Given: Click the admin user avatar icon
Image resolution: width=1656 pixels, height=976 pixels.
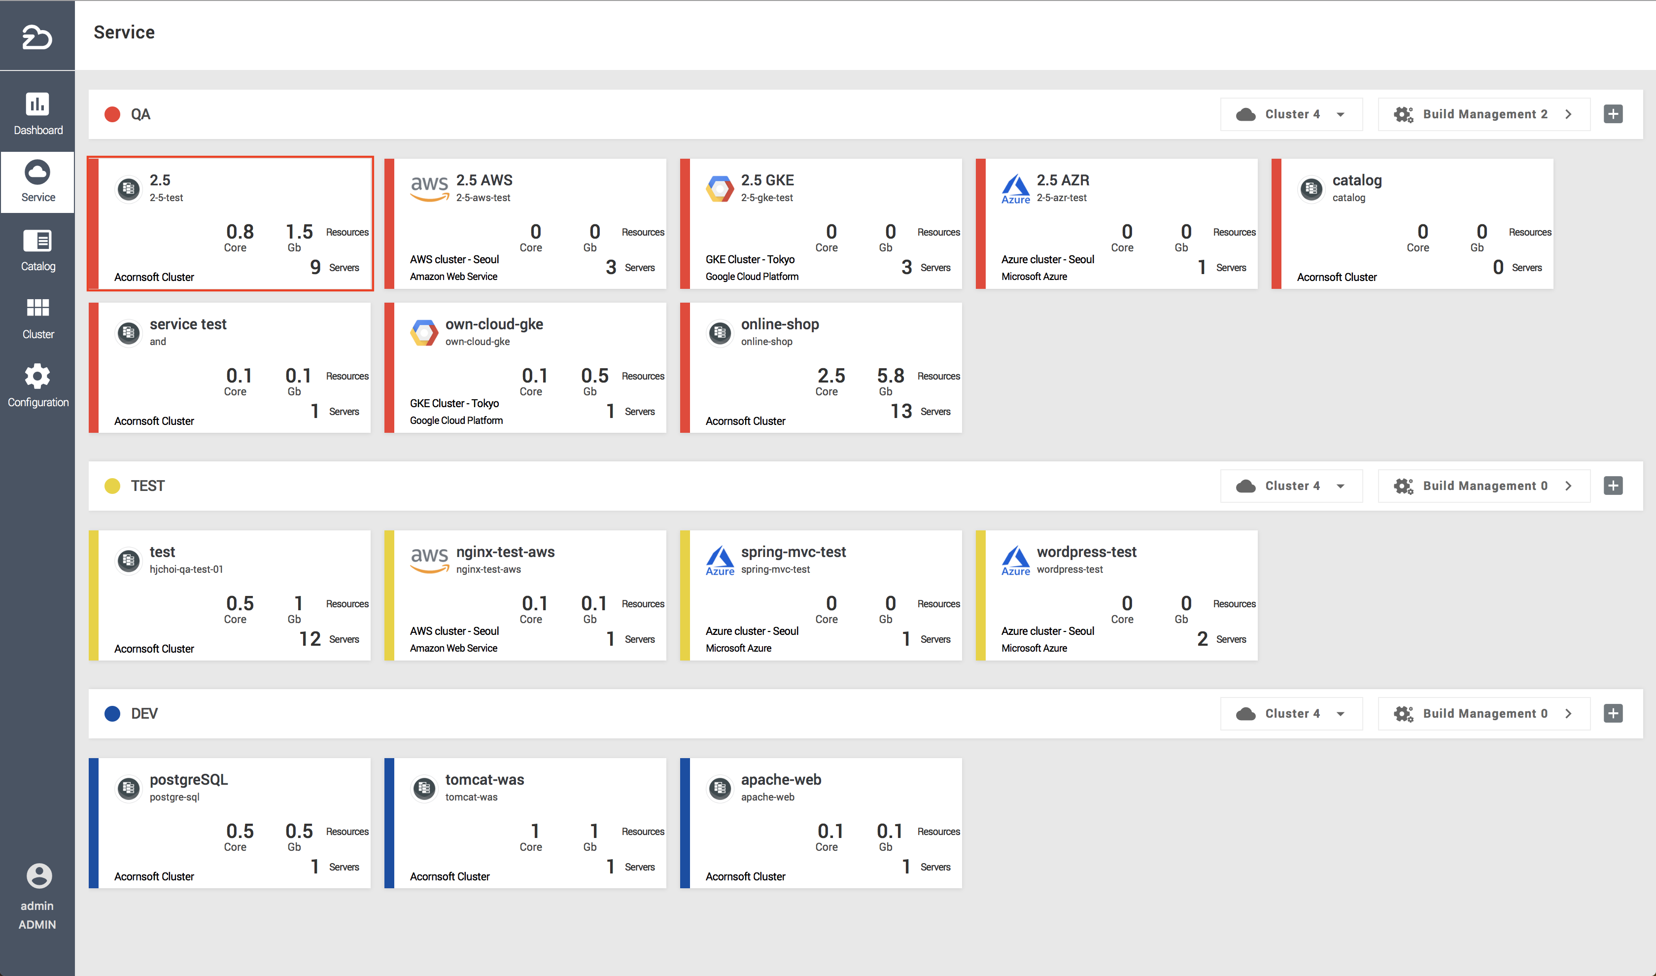Looking at the screenshot, I should pos(39,876).
